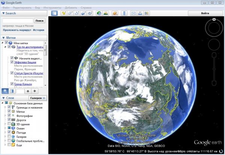225x155 pixels.
Task: View in Google Maps icon
Action: [147, 13]
